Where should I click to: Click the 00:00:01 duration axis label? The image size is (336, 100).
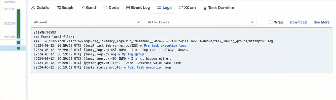point(10,9)
